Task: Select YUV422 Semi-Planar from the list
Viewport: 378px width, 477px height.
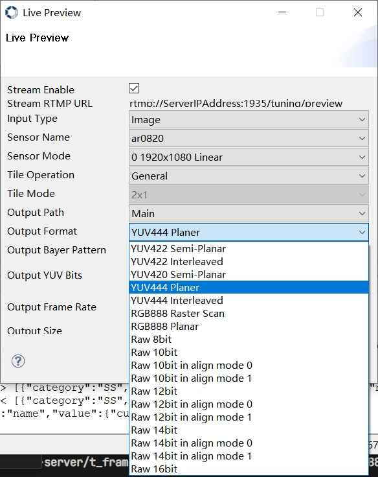Action: pyautogui.click(x=249, y=248)
